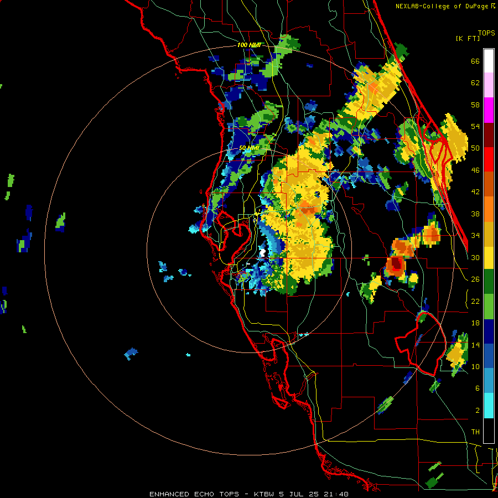Click the 50 legend value
This screenshot has width=498, height=498.
[475, 148]
